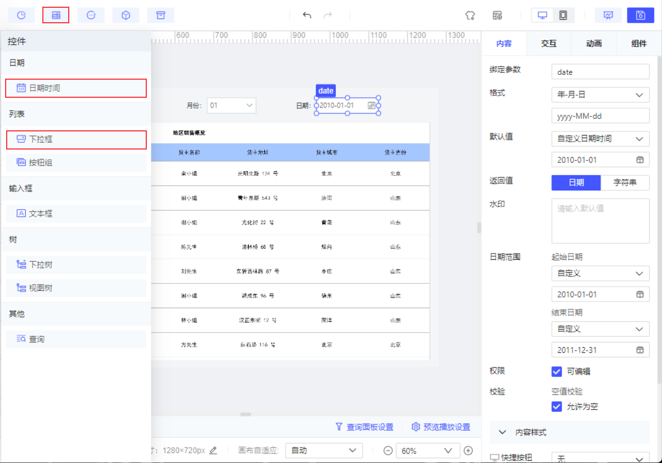Open the 60% zoom level dropdown

pos(428,451)
